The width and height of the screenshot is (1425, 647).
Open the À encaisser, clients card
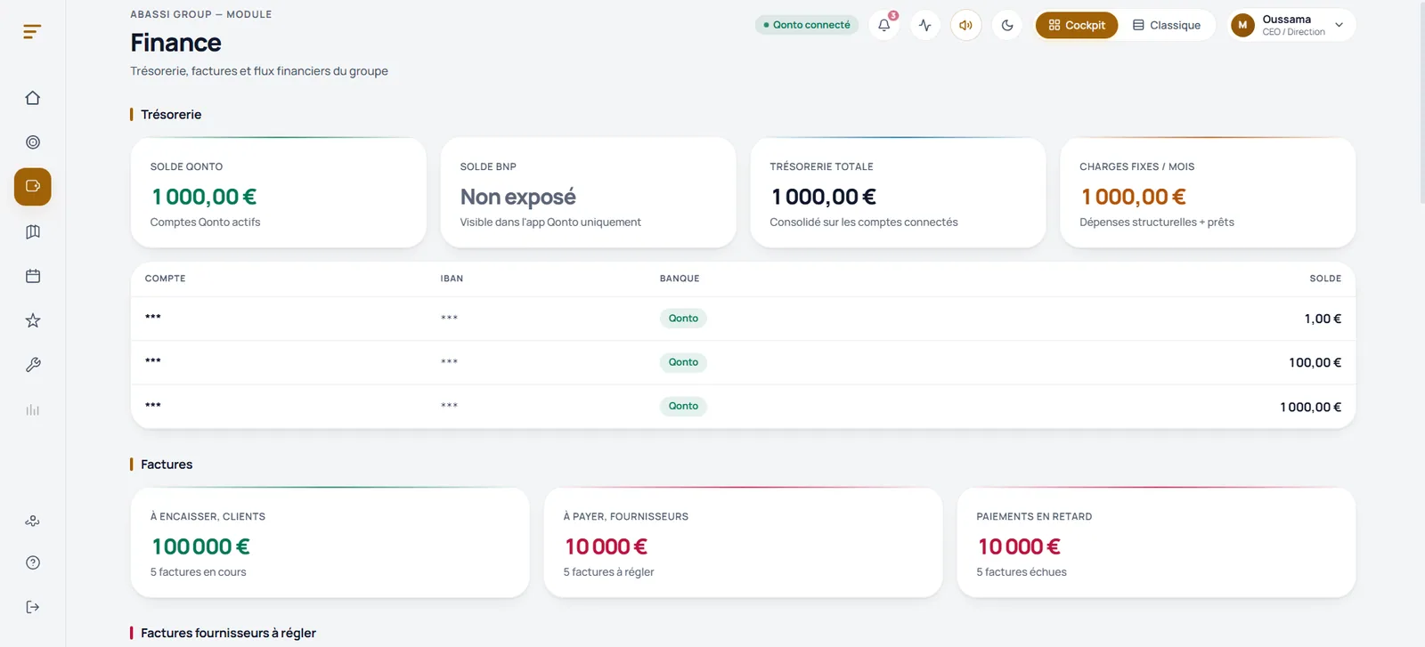[x=330, y=542]
